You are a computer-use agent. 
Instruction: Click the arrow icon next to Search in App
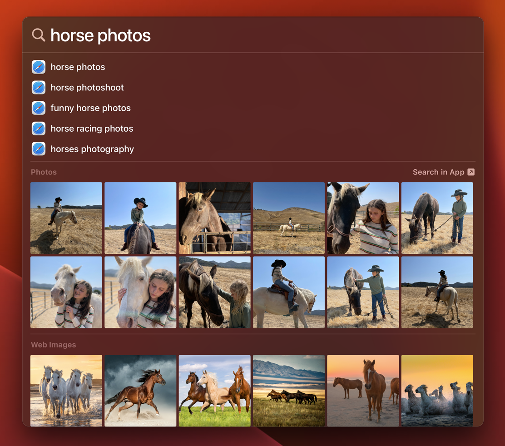pos(471,172)
